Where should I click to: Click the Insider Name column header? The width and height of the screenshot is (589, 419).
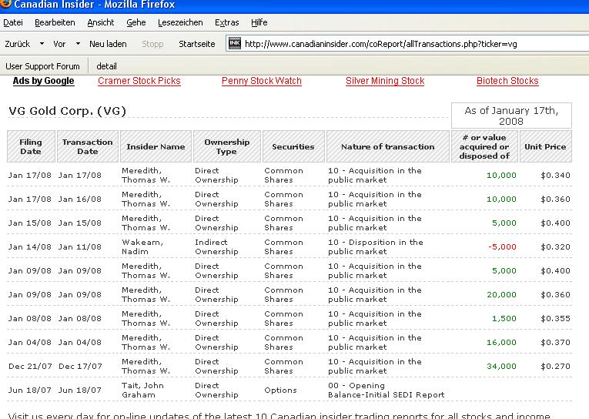[x=156, y=146]
